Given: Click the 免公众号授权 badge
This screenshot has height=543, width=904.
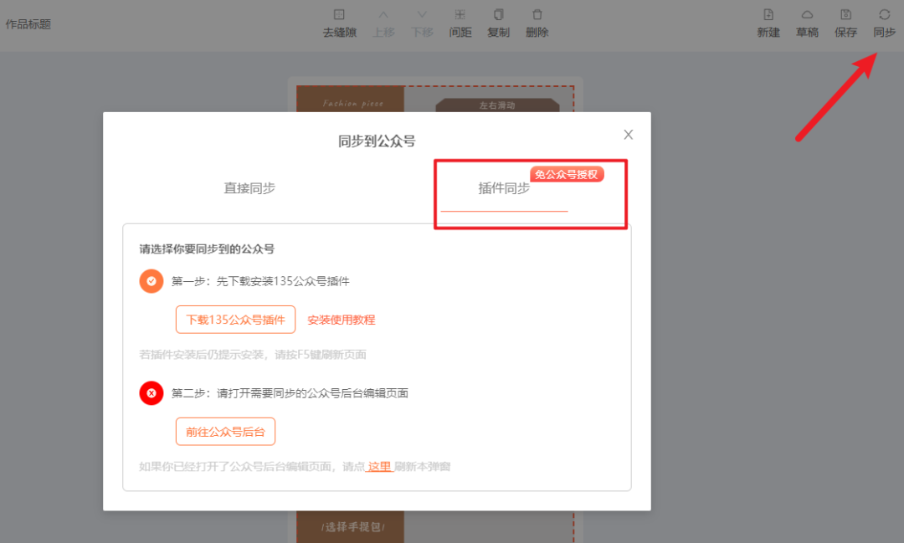Looking at the screenshot, I should point(567,174).
